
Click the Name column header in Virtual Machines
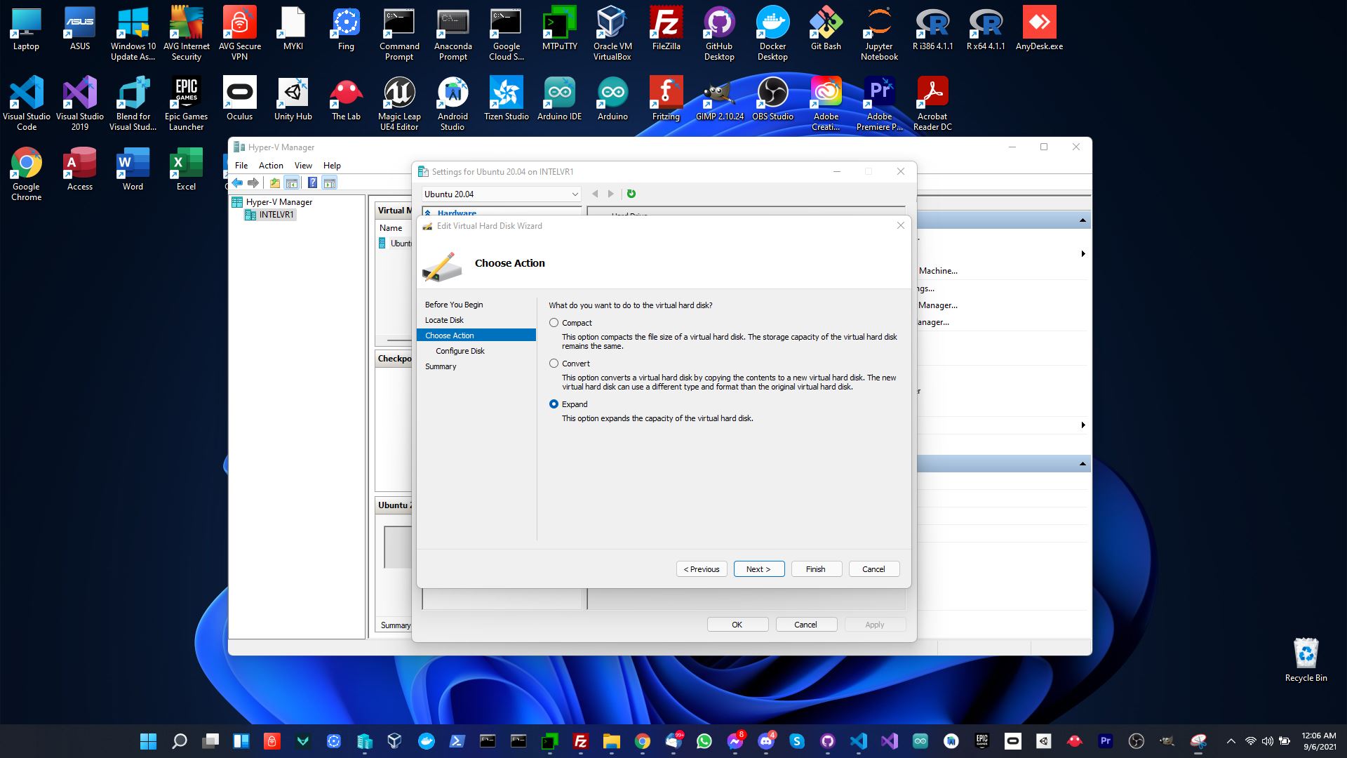tap(391, 228)
